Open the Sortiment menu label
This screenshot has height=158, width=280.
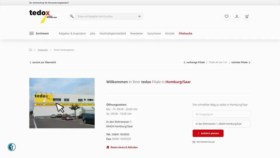[x=42, y=33]
